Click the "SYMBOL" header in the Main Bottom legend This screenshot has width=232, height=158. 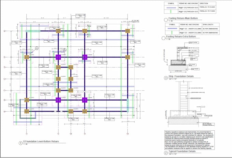171,3
